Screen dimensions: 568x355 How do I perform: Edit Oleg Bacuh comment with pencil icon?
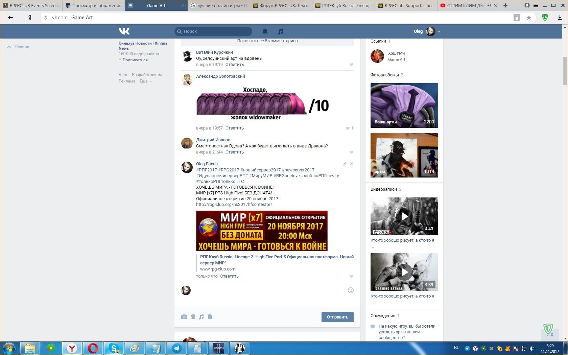click(345, 164)
